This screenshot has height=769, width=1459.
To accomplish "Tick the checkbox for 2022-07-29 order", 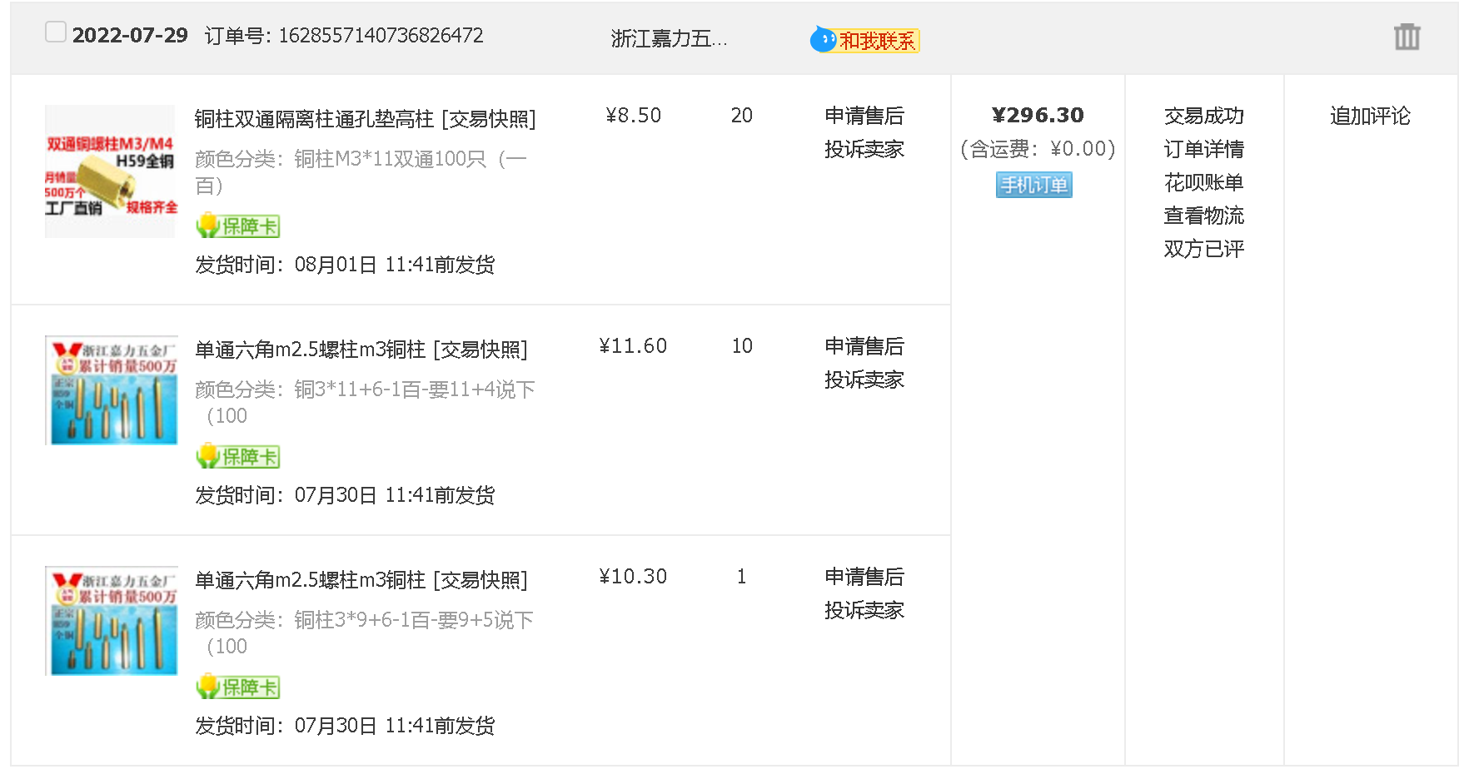I will tap(56, 32).
